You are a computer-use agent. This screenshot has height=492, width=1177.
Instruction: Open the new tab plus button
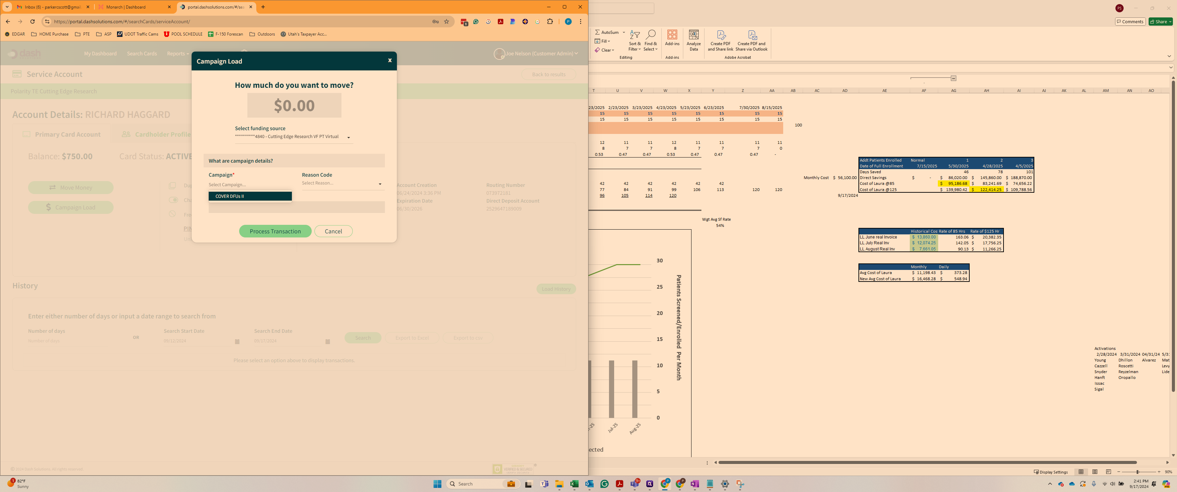pos(263,7)
